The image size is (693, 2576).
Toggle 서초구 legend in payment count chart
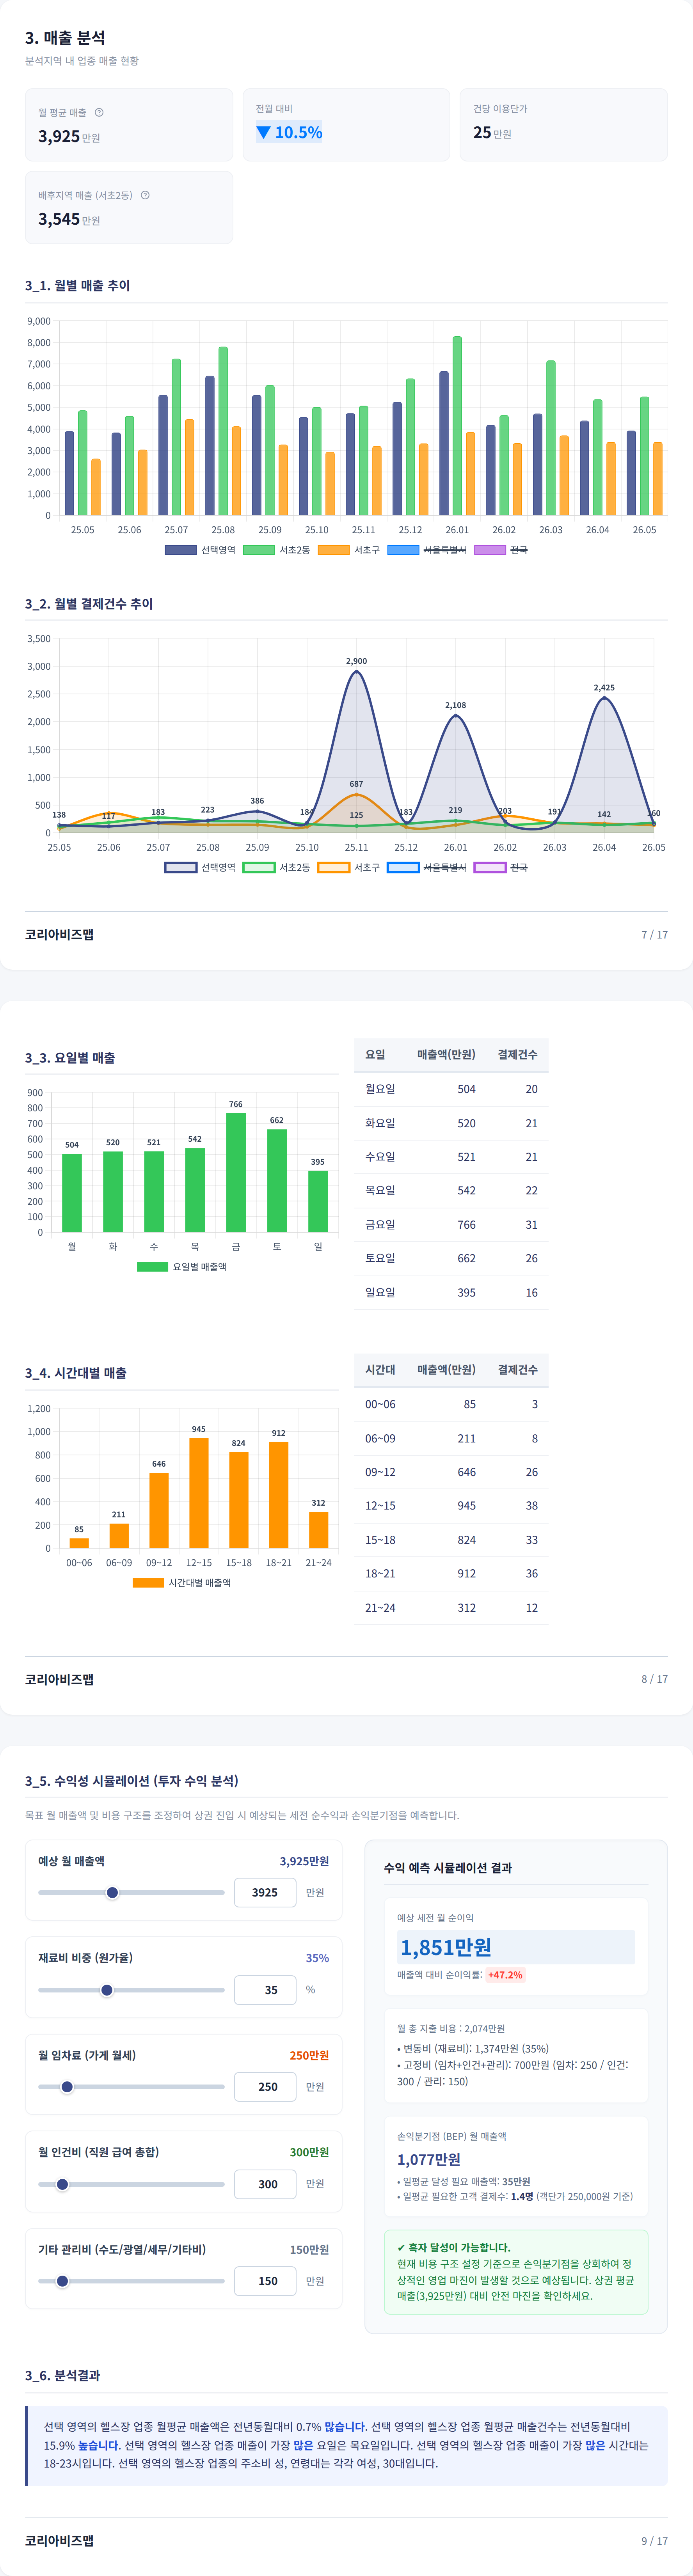coord(349,867)
